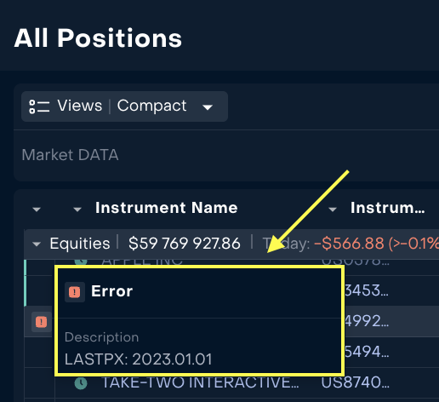
Task: Open the Instrument Name column menu arrow
Action: click(x=77, y=210)
